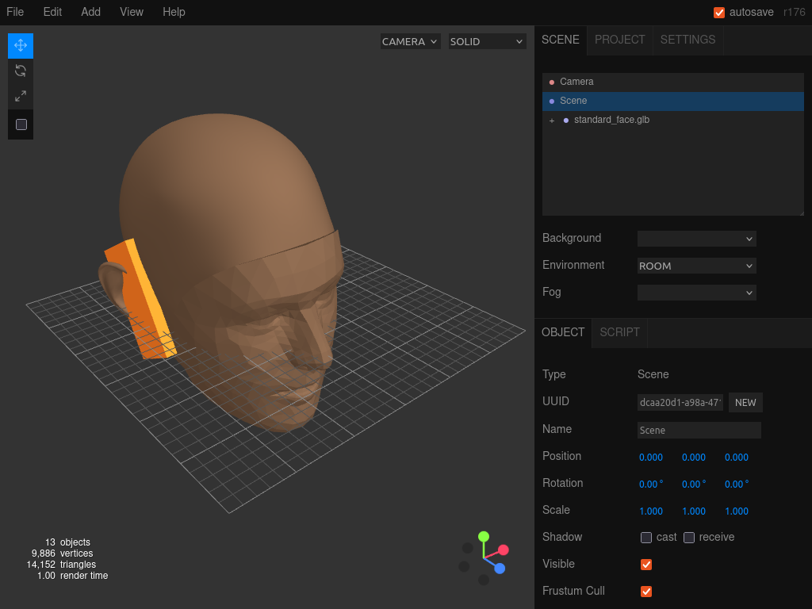Expand standard_face.glb tree node
Screen dimensions: 812x609
(552, 121)
